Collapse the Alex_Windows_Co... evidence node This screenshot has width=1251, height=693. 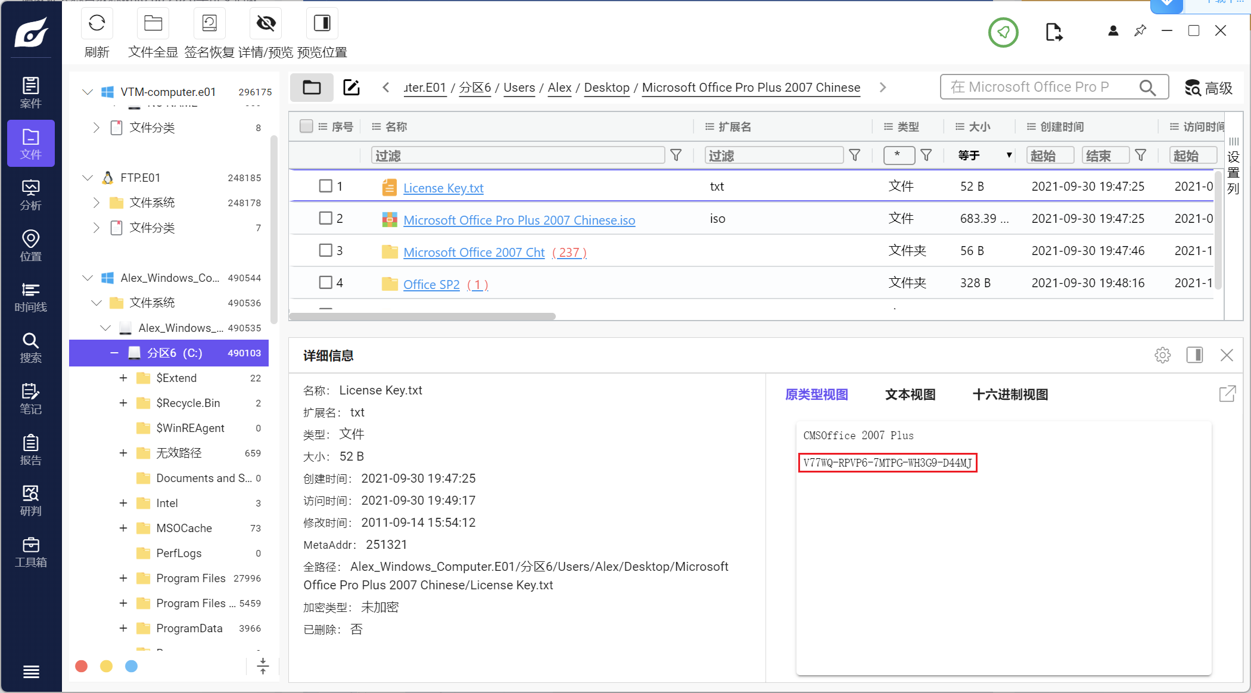pyautogui.click(x=88, y=278)
